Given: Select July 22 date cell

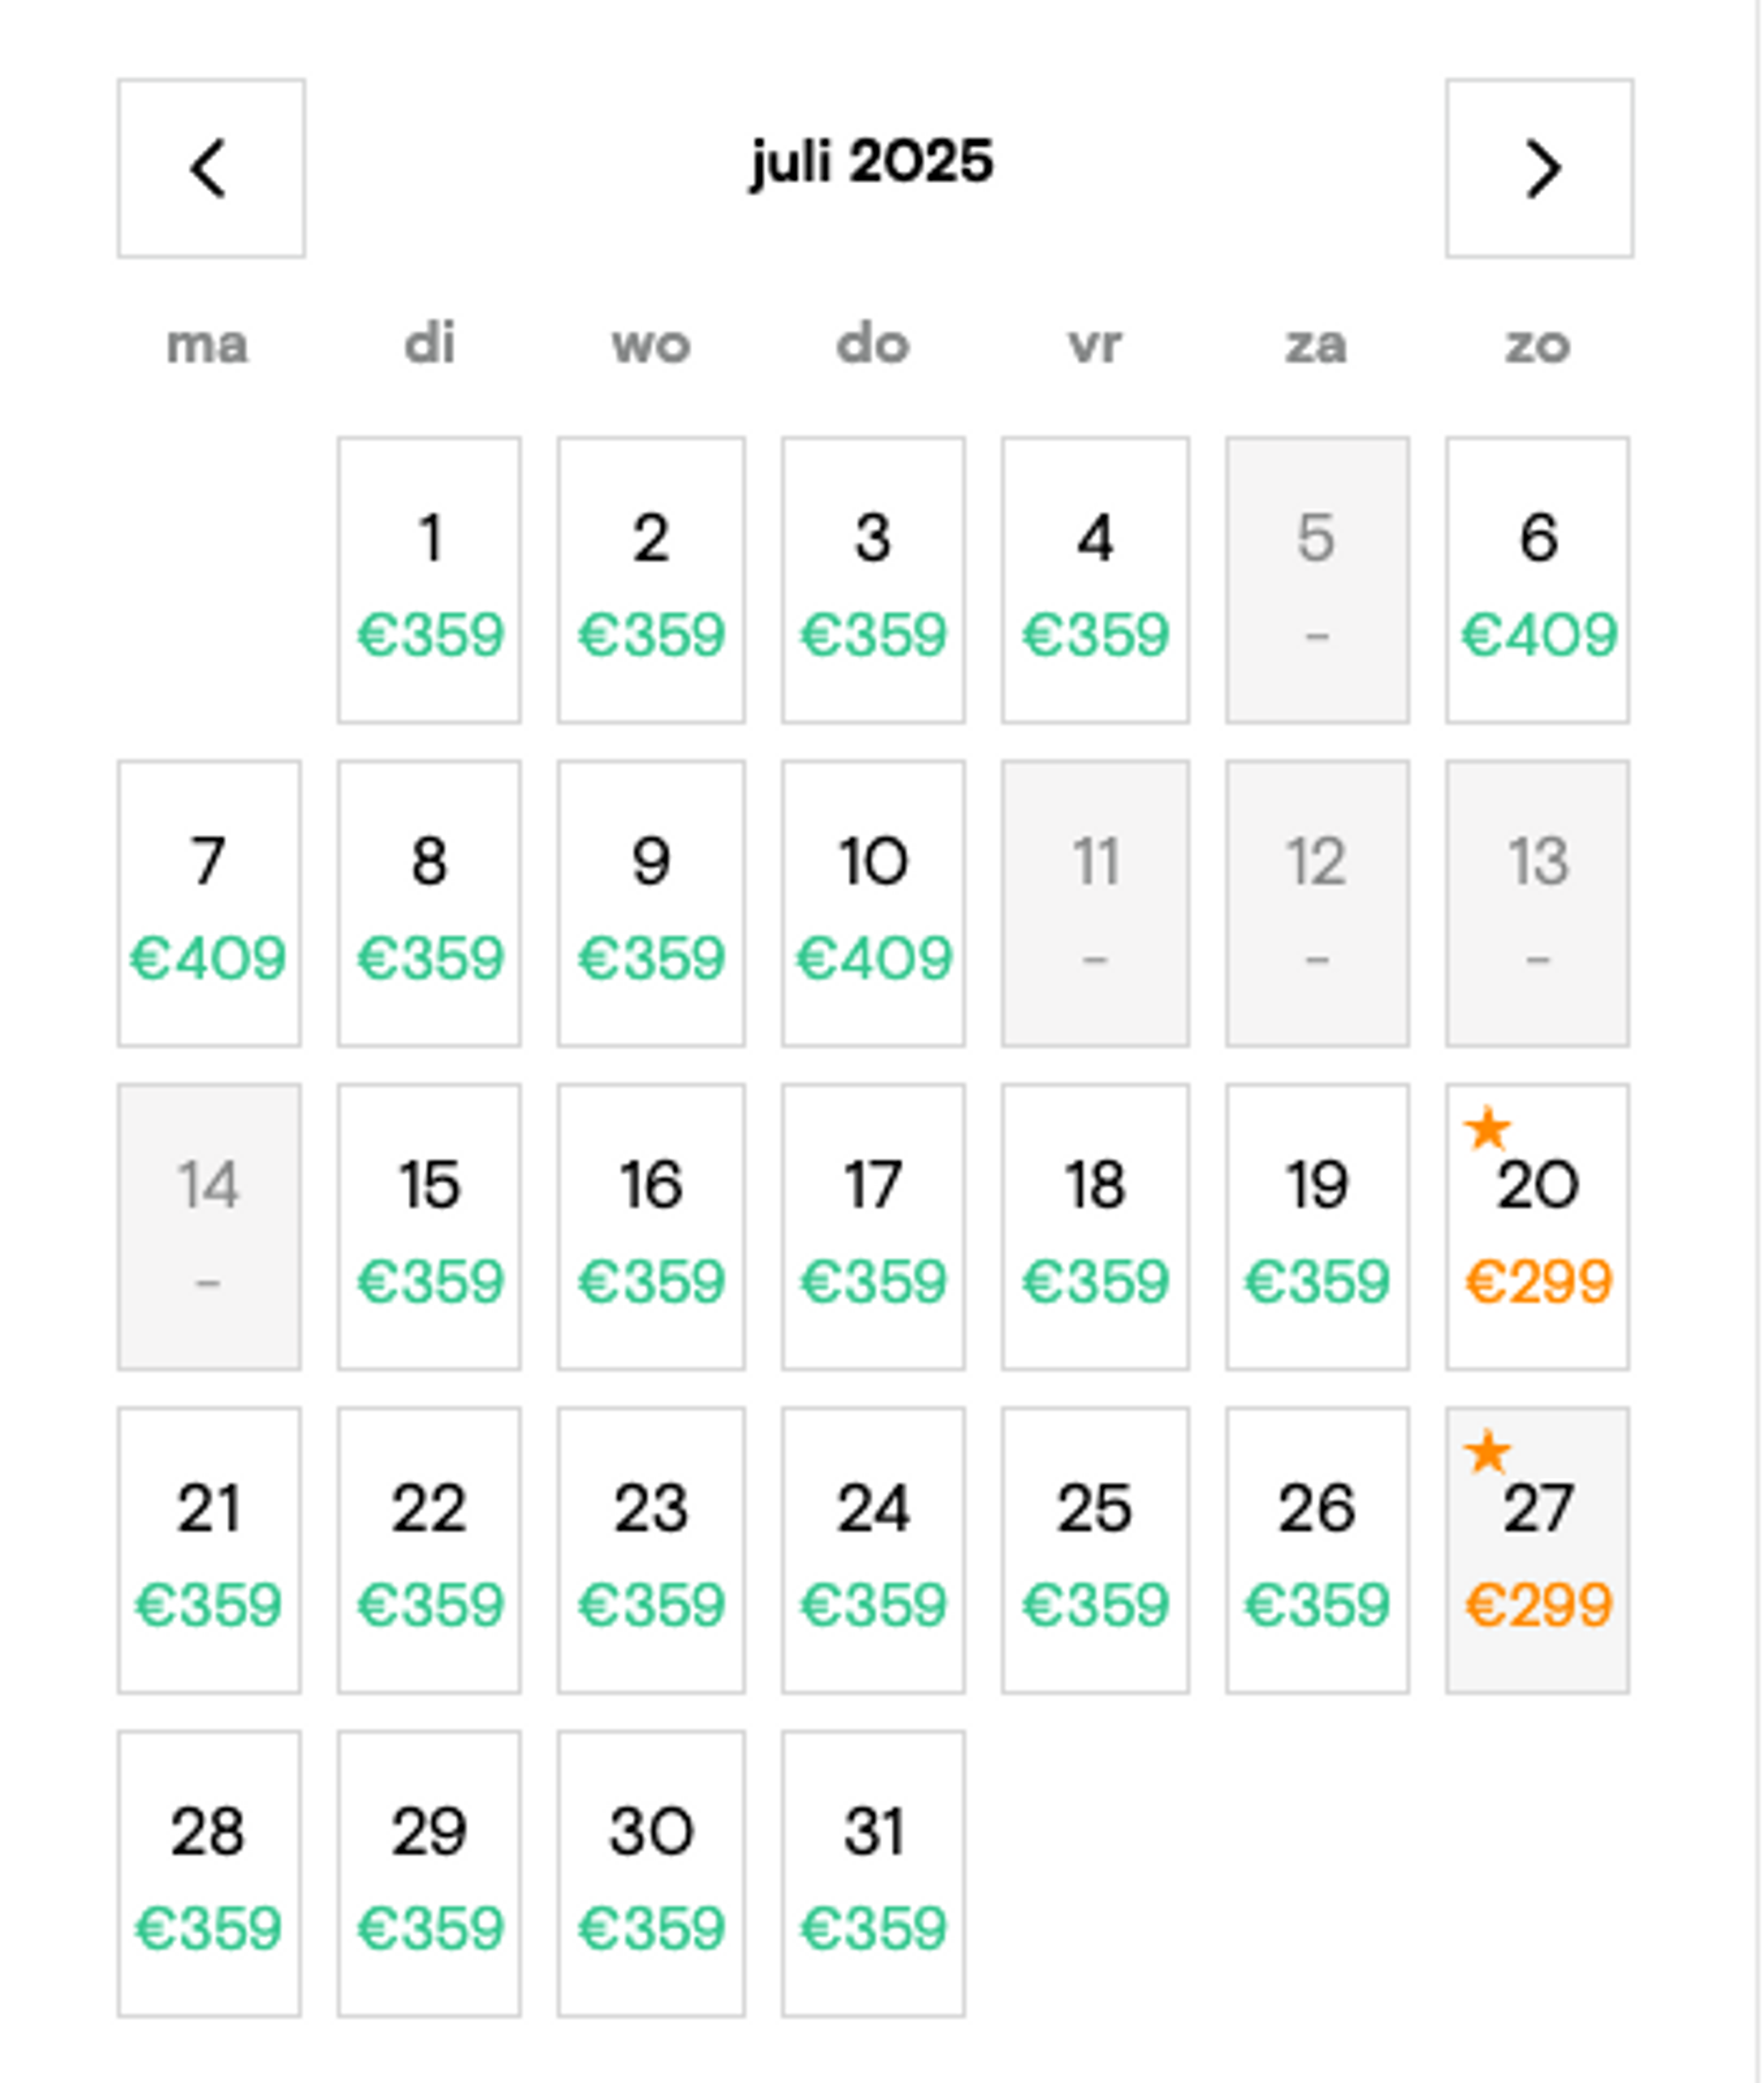Looking at the screenshot, I should coord(429,1550).
